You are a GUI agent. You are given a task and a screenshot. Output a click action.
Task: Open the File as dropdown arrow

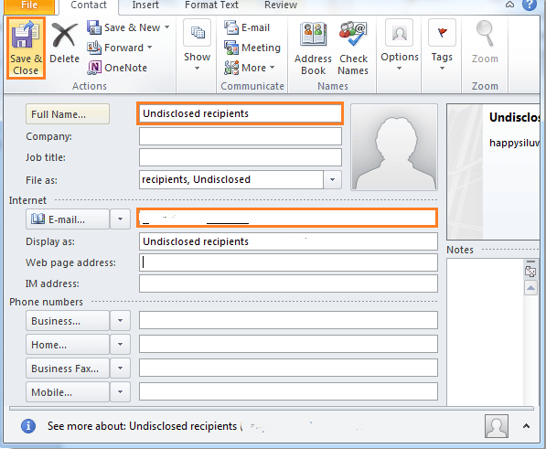pos(332,179)
